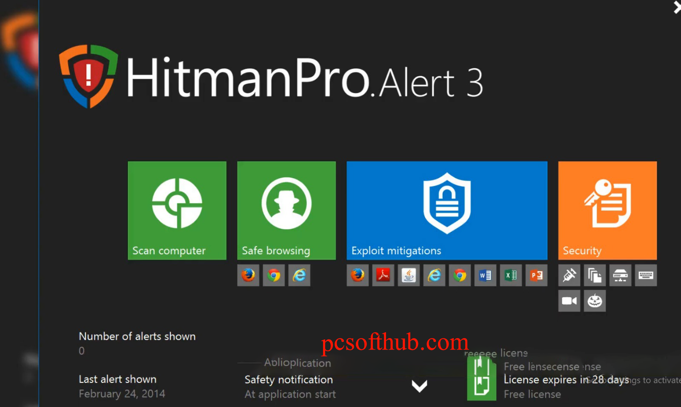Click 'Safety notification' setting text
This screenshot has height=407, width=681.
[289, 380]
